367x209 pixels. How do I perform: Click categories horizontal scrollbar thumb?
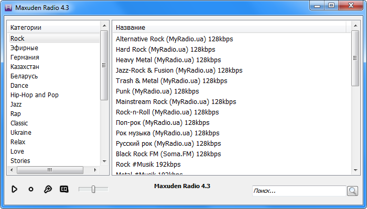tap(50, 170)
